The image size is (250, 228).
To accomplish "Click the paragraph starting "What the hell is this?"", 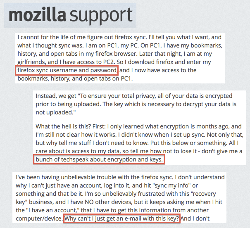I will pos(139,143).
